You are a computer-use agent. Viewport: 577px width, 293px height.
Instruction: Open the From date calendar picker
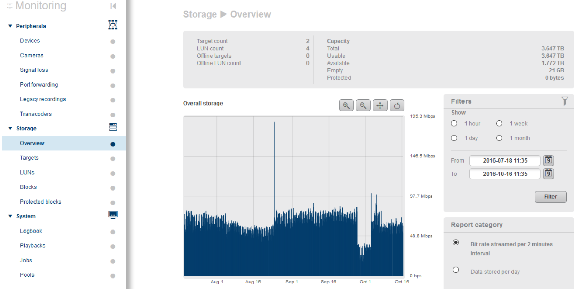pos(548,160)
